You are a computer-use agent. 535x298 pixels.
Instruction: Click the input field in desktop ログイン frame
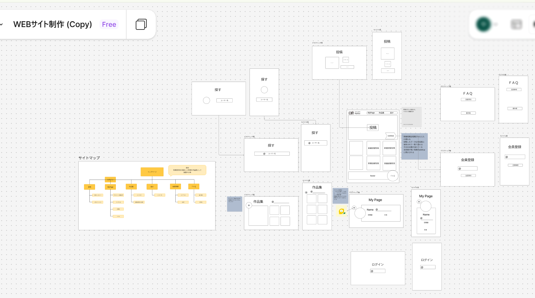[x=378, y=271]
